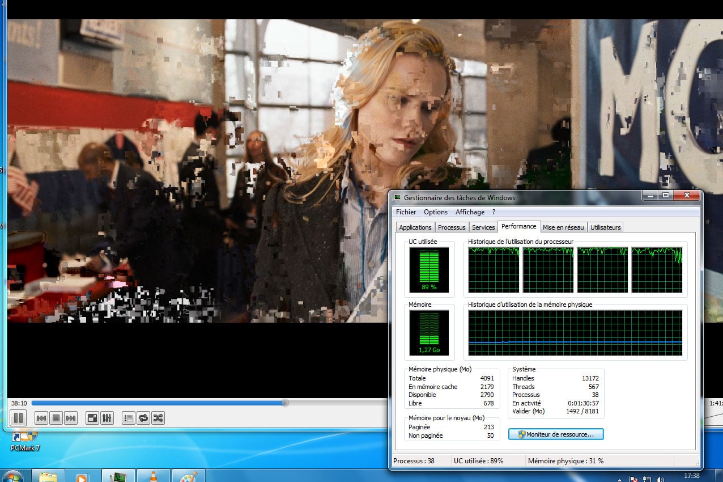Show the VLC playlist

pos(129,418)
